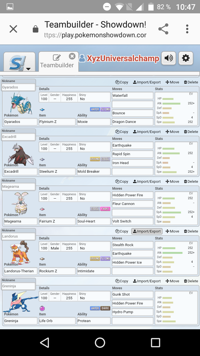200x356 pixels.
Task: Change the Gyarados Pokémon name field
Action: pyautogui.click(x=21, y=122)
